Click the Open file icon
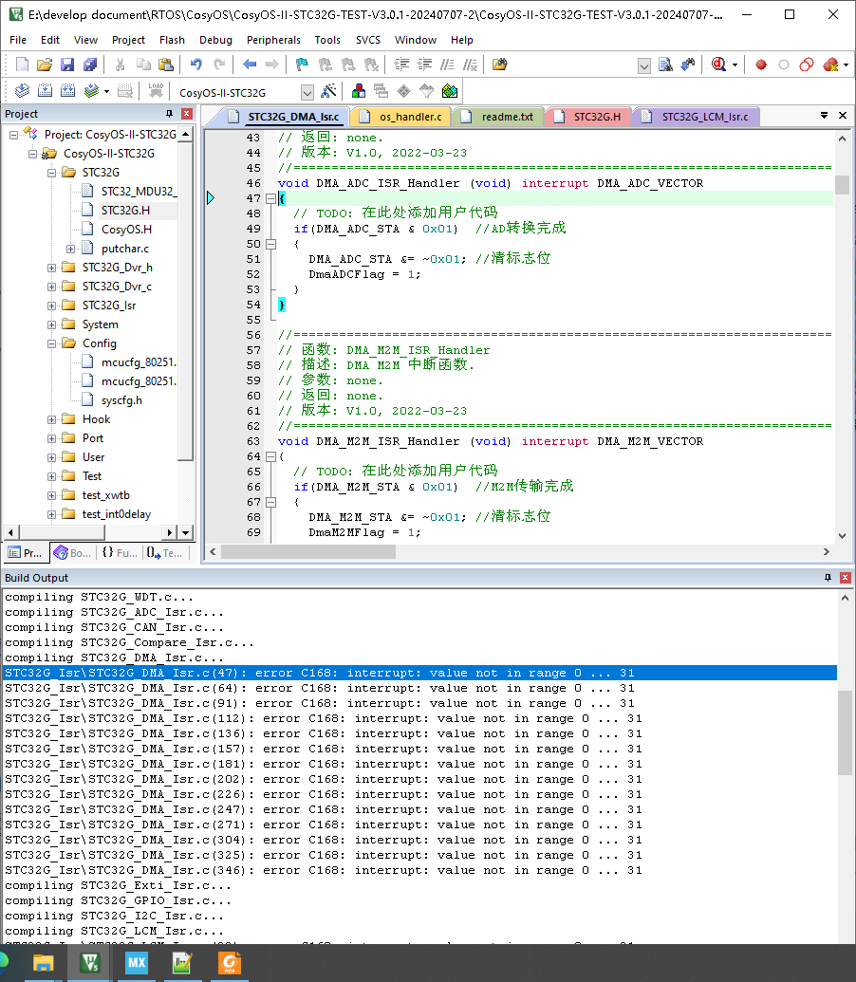This screenshot has height=982, width=856. coord(45,65)
